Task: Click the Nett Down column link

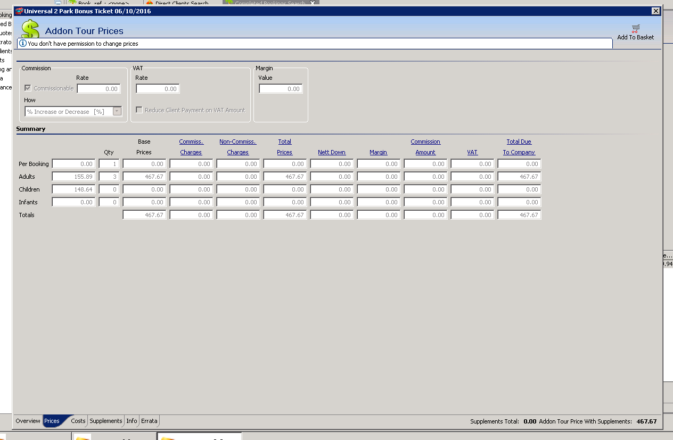Action: pos(332,152)
